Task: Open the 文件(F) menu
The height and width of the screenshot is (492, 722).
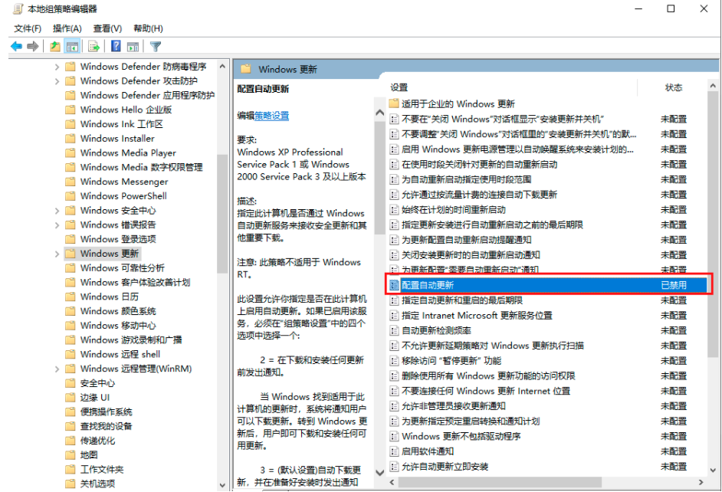Action: pyautogui.click(x=28, y=28)
